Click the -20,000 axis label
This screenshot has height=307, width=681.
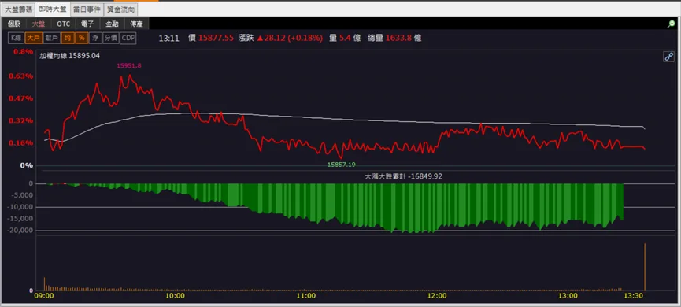[20, 231]
